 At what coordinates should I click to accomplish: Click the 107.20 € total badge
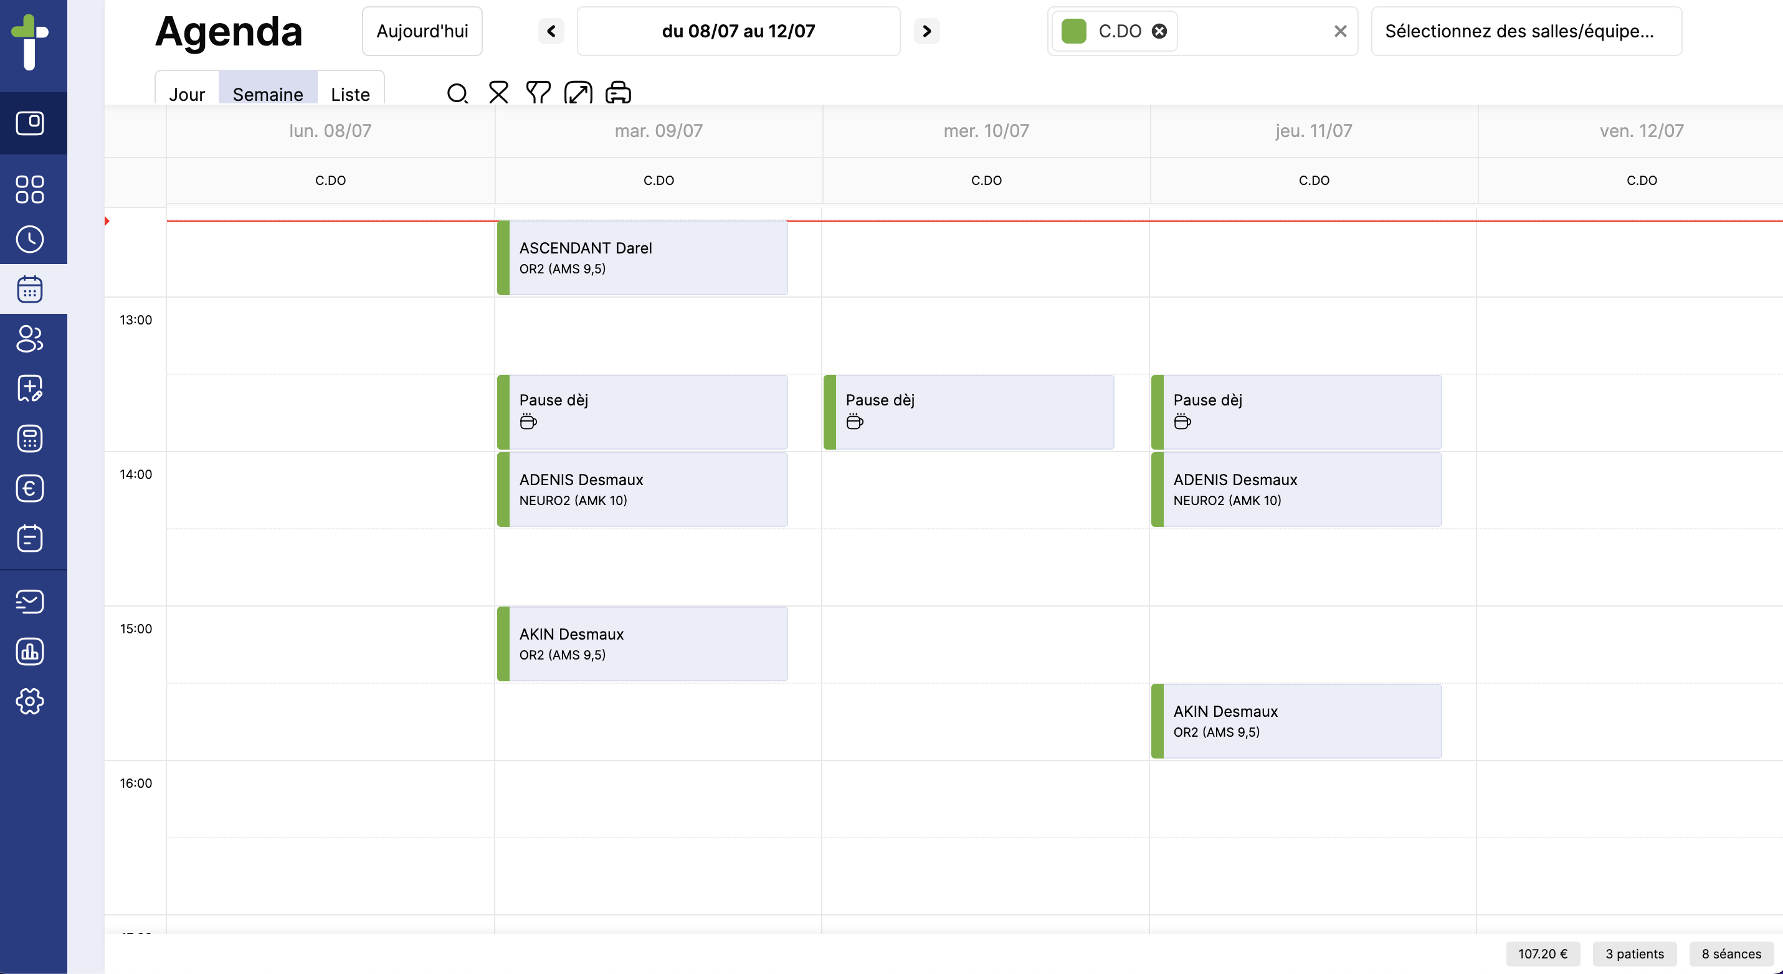click(x=1543, y=954)
